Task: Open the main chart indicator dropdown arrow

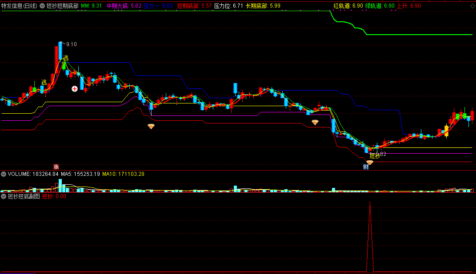Action: click(42, 6)
